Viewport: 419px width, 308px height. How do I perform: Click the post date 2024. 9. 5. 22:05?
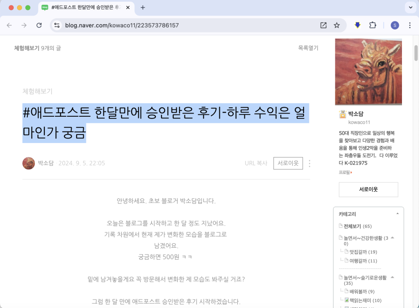82,163
